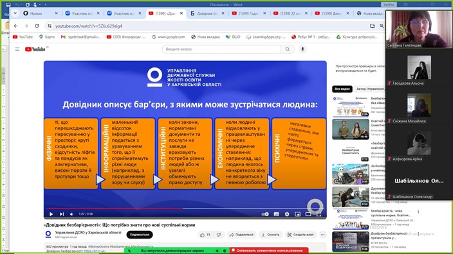The width and height of the screenshot is (453, 254).
Task: Seek on the red video progress bar
Action: click(x=115, y=208)
